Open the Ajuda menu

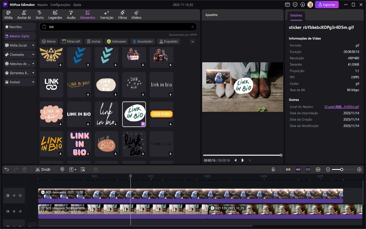[x=77, y=5]
